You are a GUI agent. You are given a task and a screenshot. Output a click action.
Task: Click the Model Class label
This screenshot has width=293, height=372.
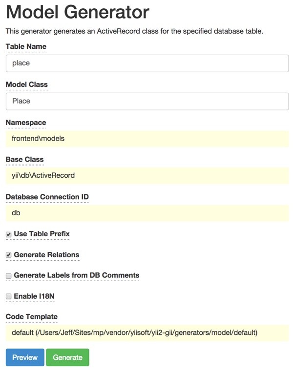point(26,84)
